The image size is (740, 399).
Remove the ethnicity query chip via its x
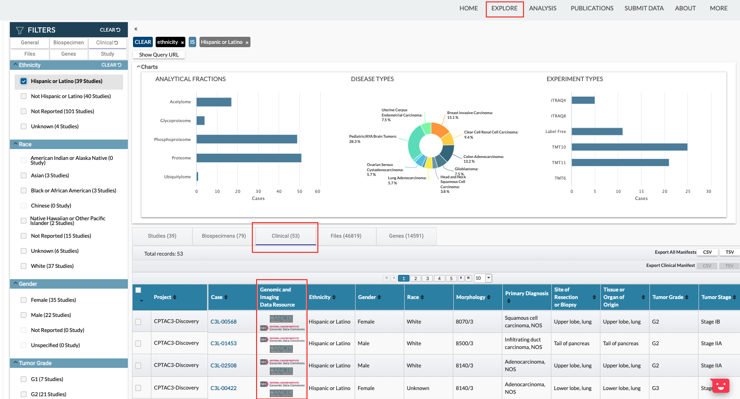183,42
